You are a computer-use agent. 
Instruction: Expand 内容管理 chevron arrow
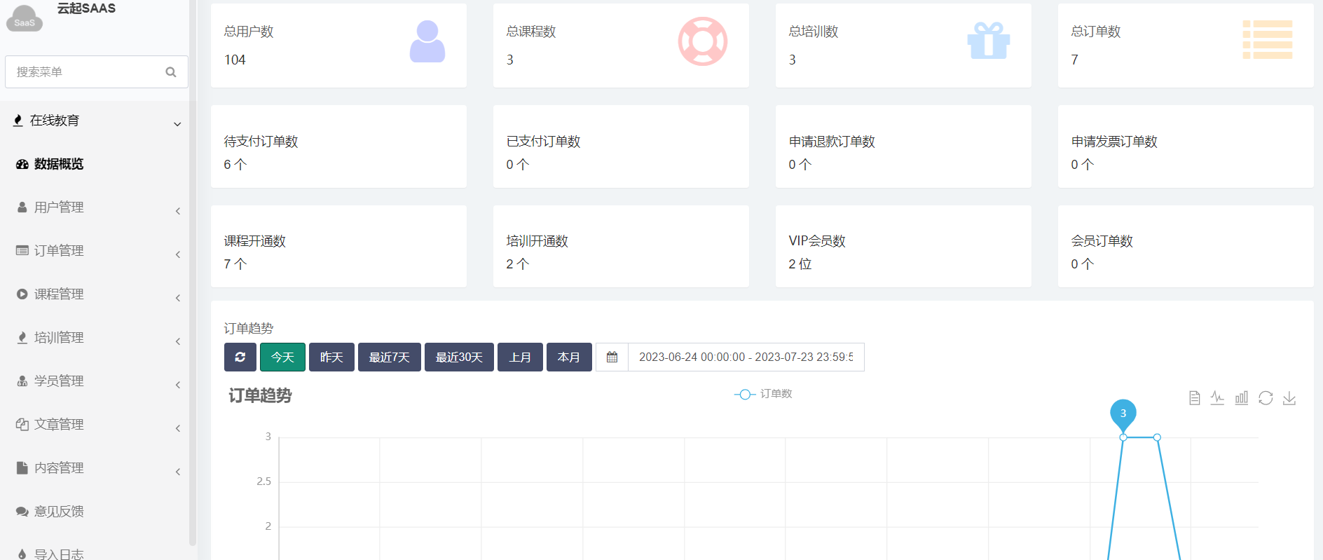[178, 472]
